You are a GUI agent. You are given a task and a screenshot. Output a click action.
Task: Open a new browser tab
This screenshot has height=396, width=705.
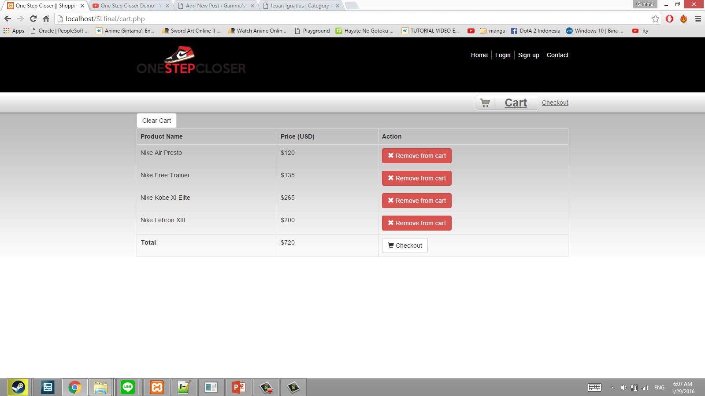pos(351,6)
